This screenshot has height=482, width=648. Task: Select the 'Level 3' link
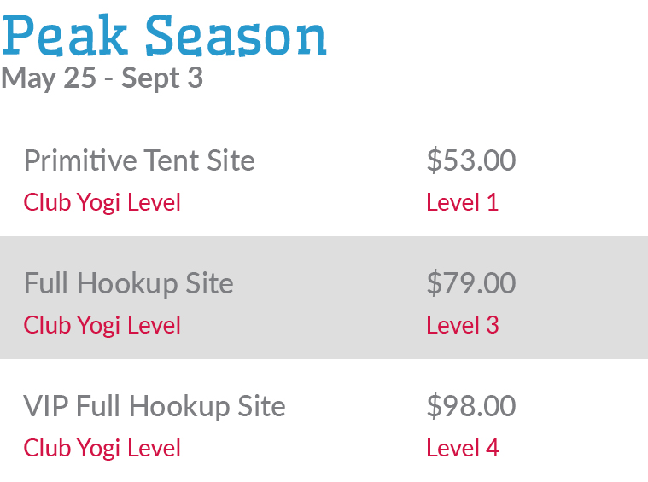point(462,326)
